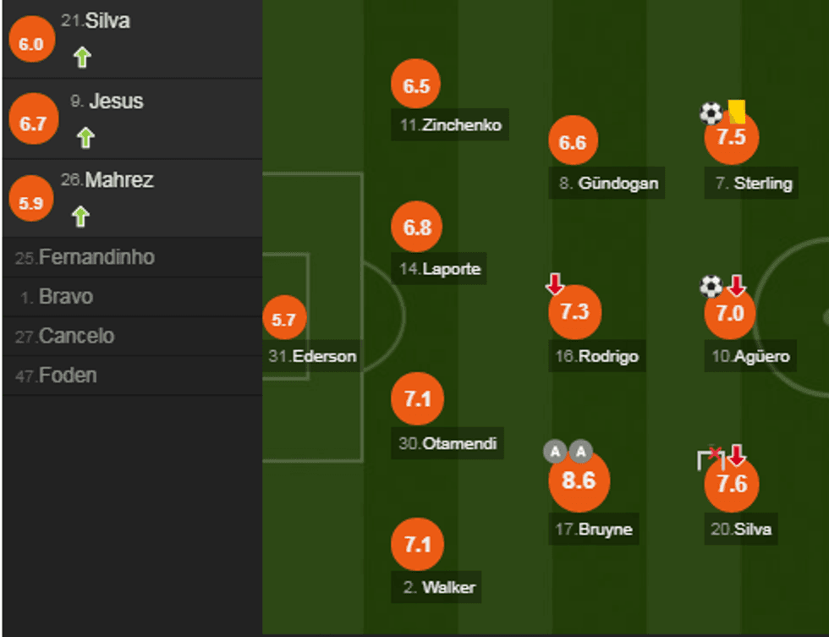Click Mahrez's 5.9 rating badge
Screen dimensions: 829x637
click(x=31, y=203)
